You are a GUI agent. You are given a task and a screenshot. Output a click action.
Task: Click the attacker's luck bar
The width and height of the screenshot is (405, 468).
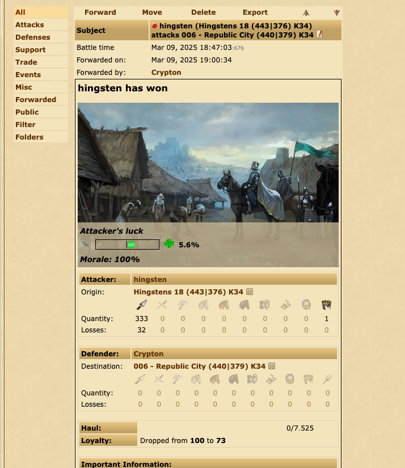[127, 244]
